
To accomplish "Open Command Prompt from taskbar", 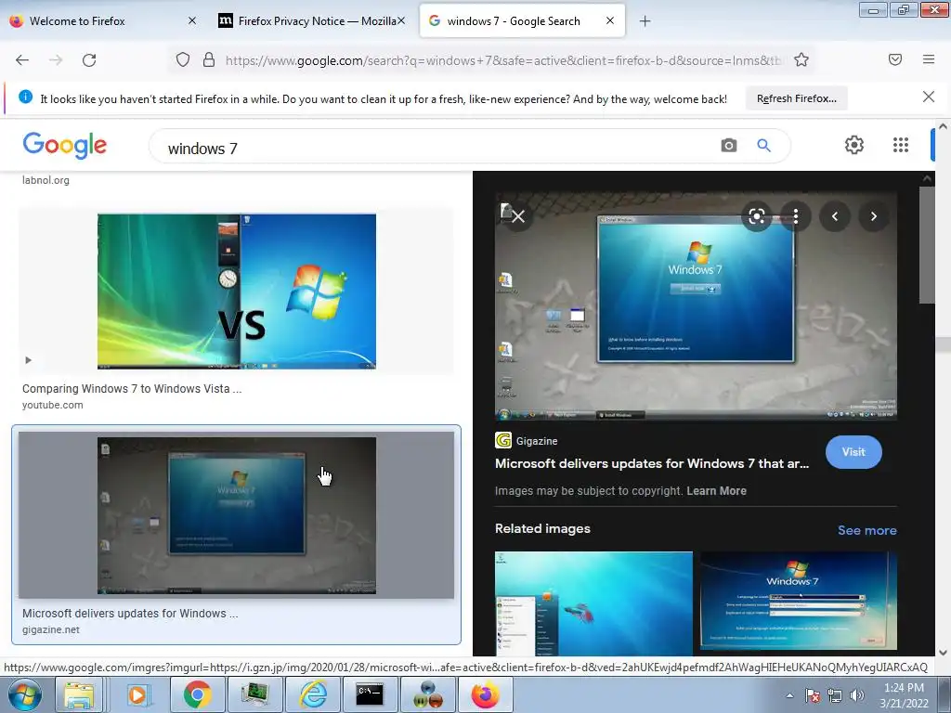I will 370,694.
